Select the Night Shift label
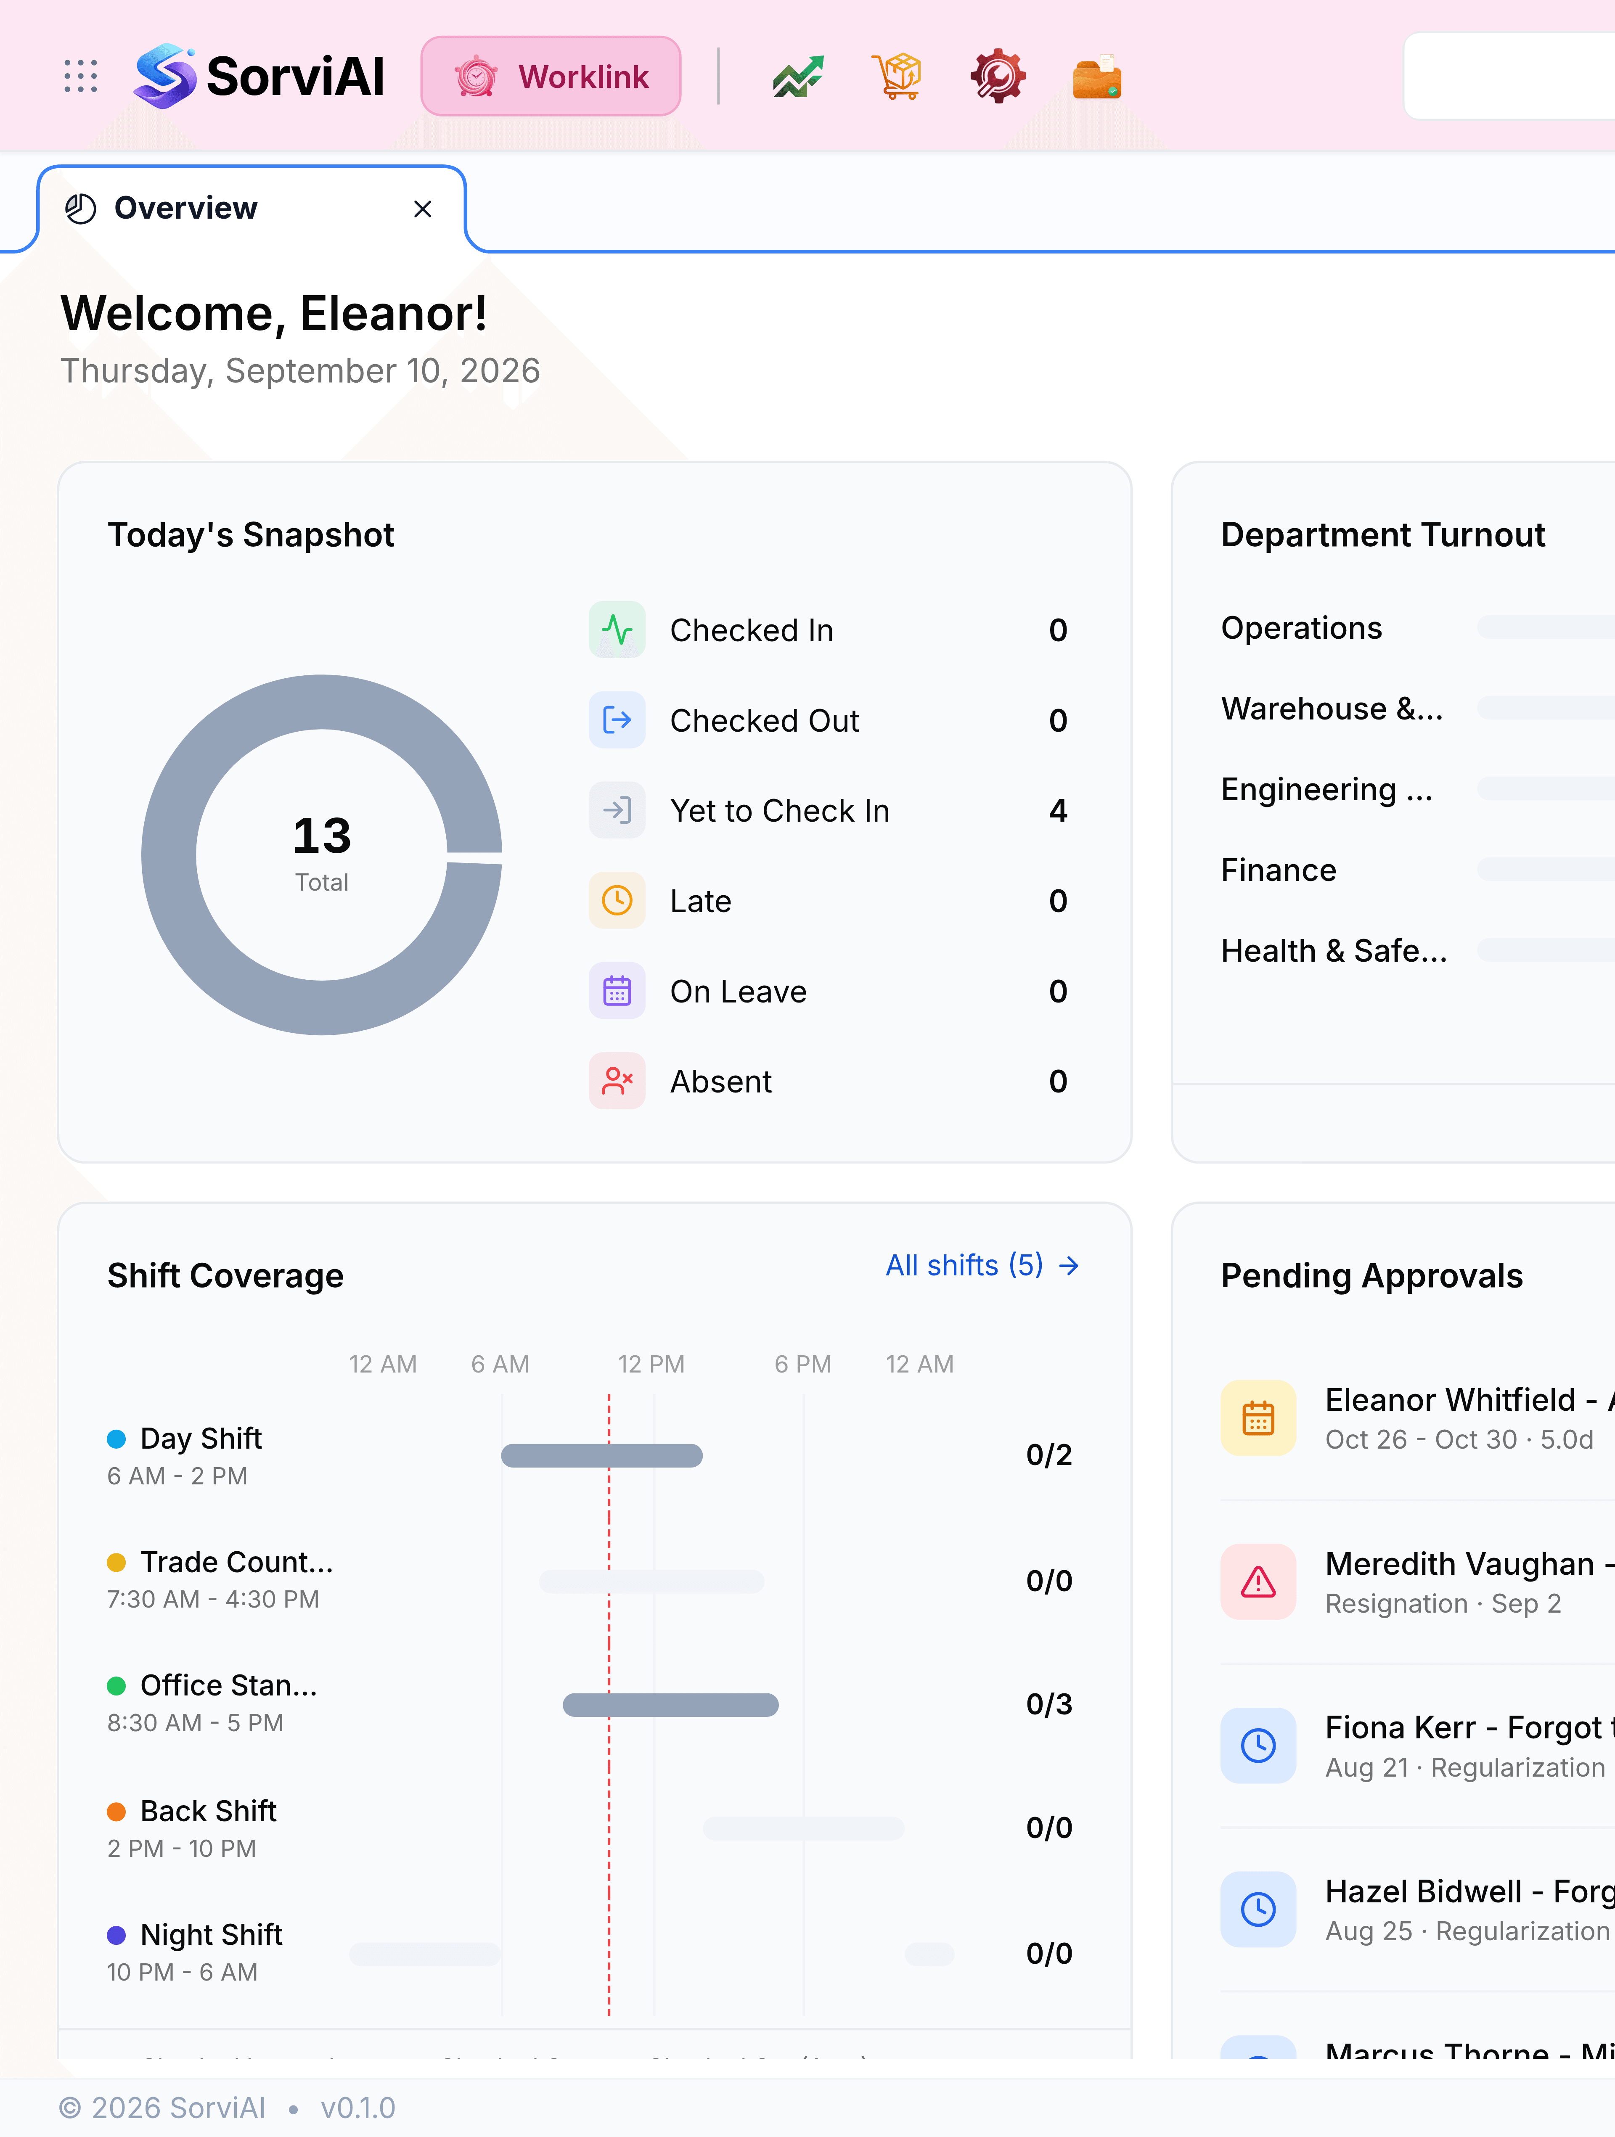1615x2137 pixels. tap(212, 1934)
